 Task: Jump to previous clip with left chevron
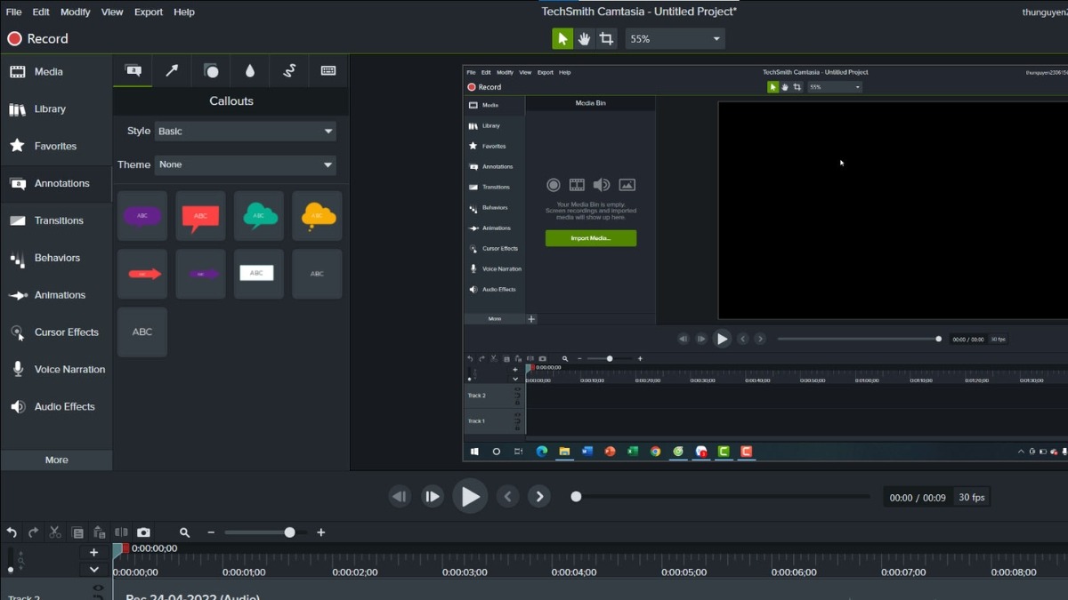click(x=508, y=497)
